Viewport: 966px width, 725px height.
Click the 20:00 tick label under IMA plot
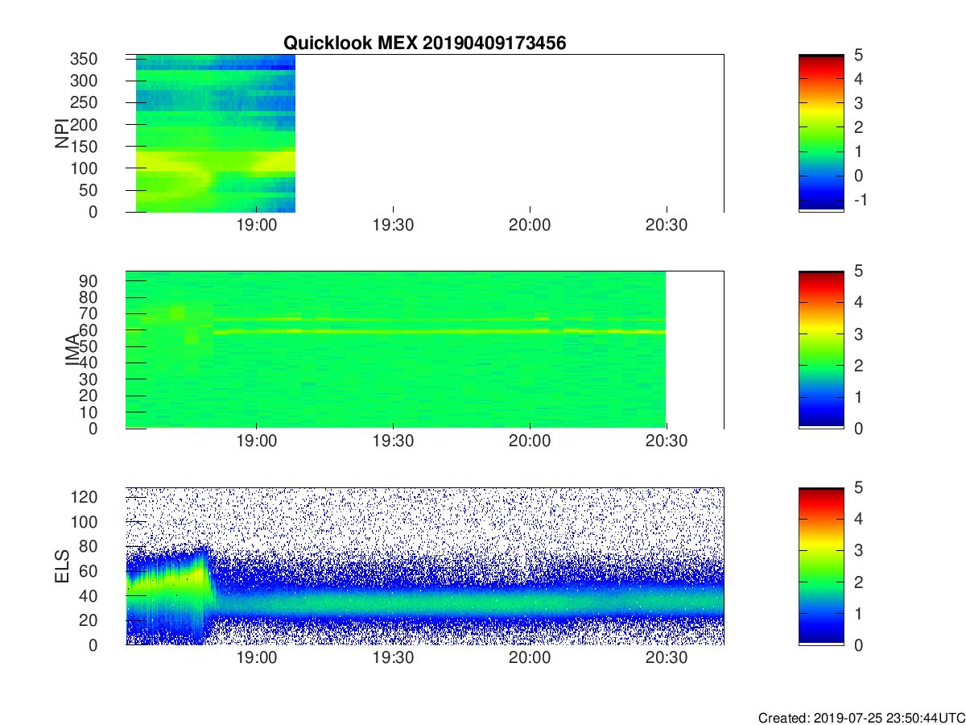[x=530, y=442]
